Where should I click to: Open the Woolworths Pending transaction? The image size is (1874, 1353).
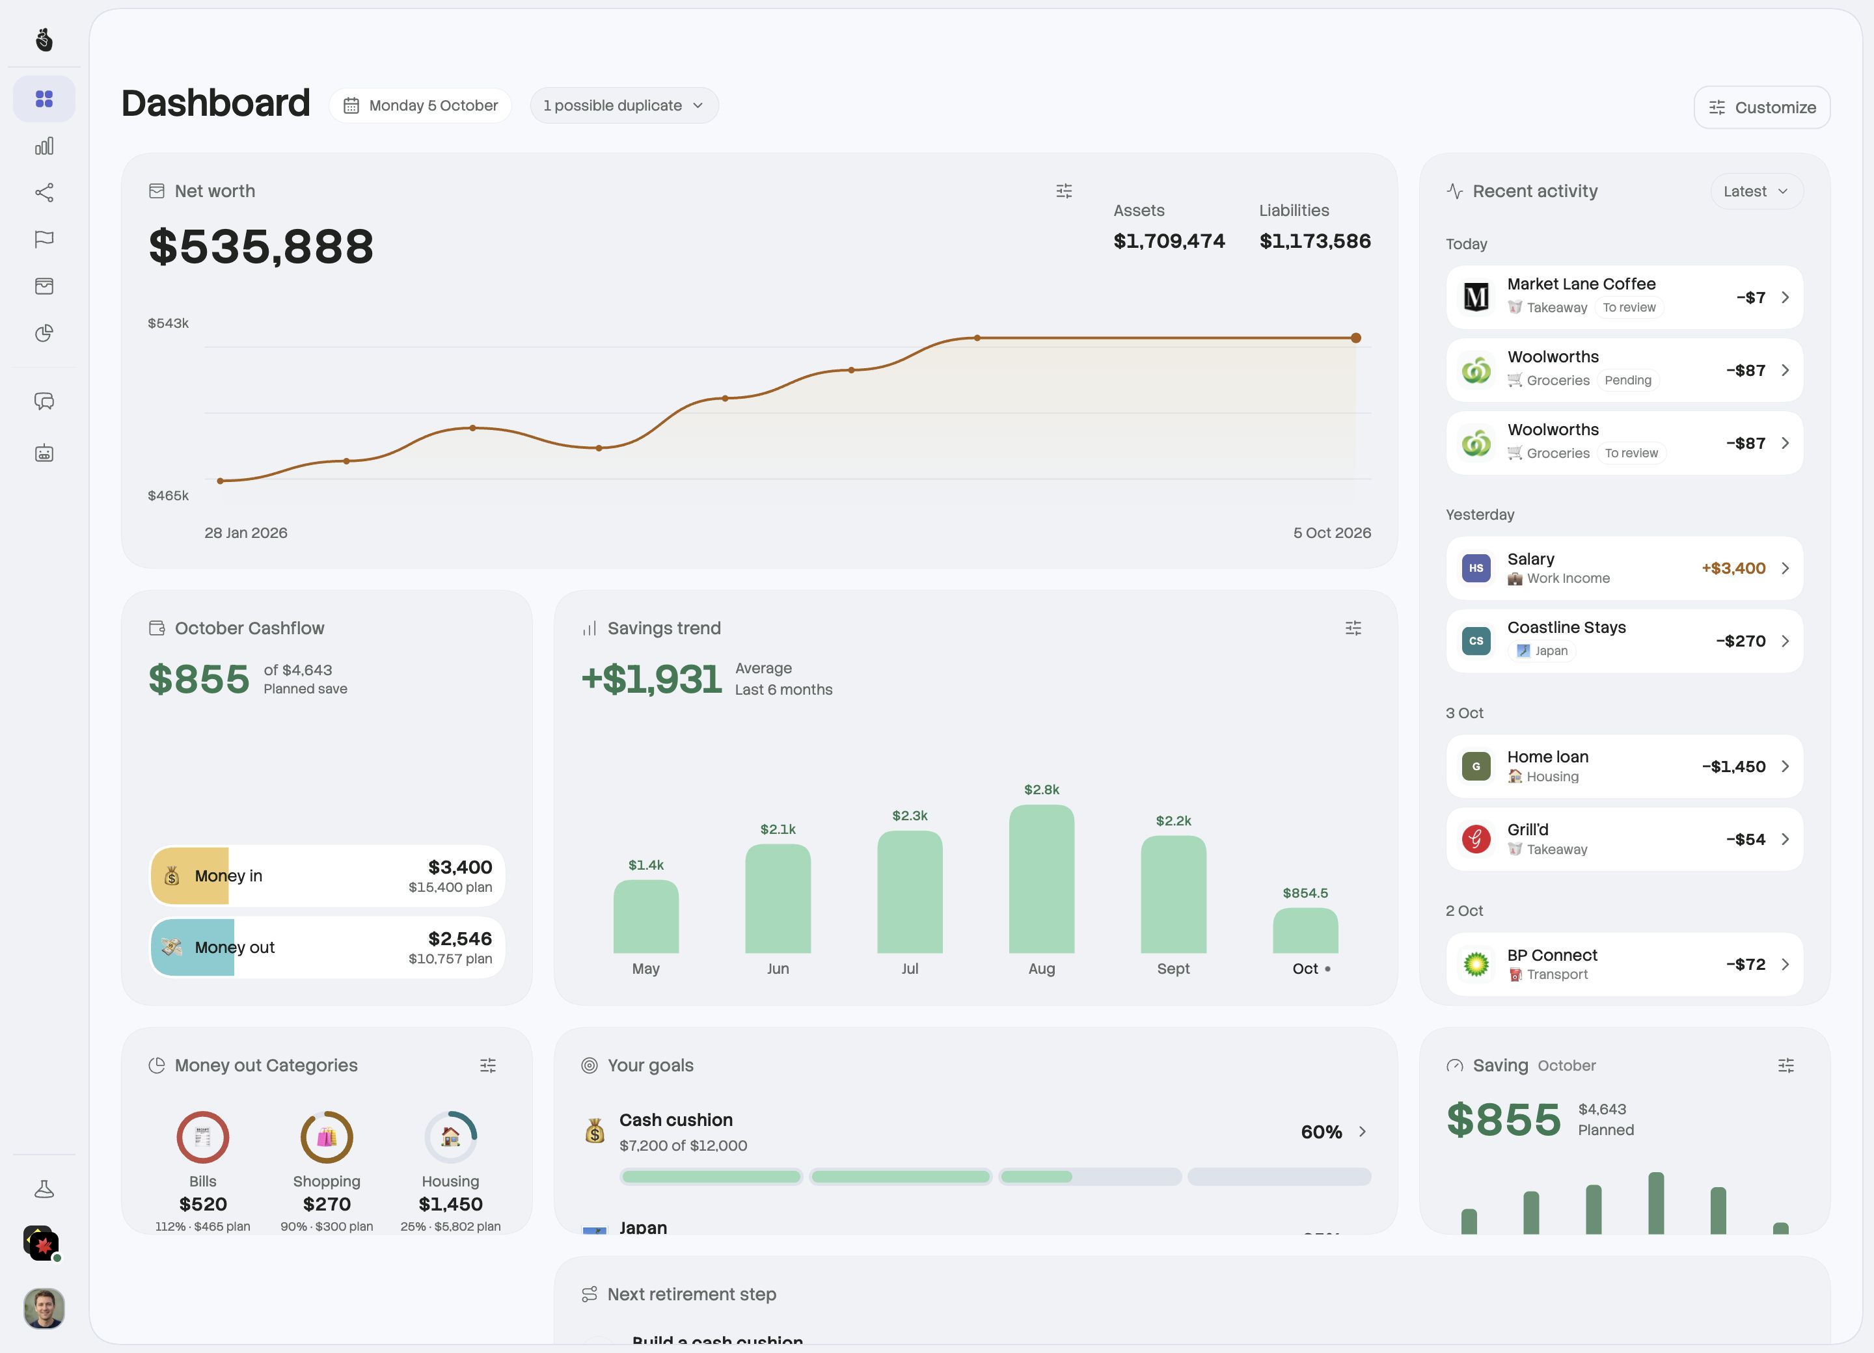(1623, 370)
